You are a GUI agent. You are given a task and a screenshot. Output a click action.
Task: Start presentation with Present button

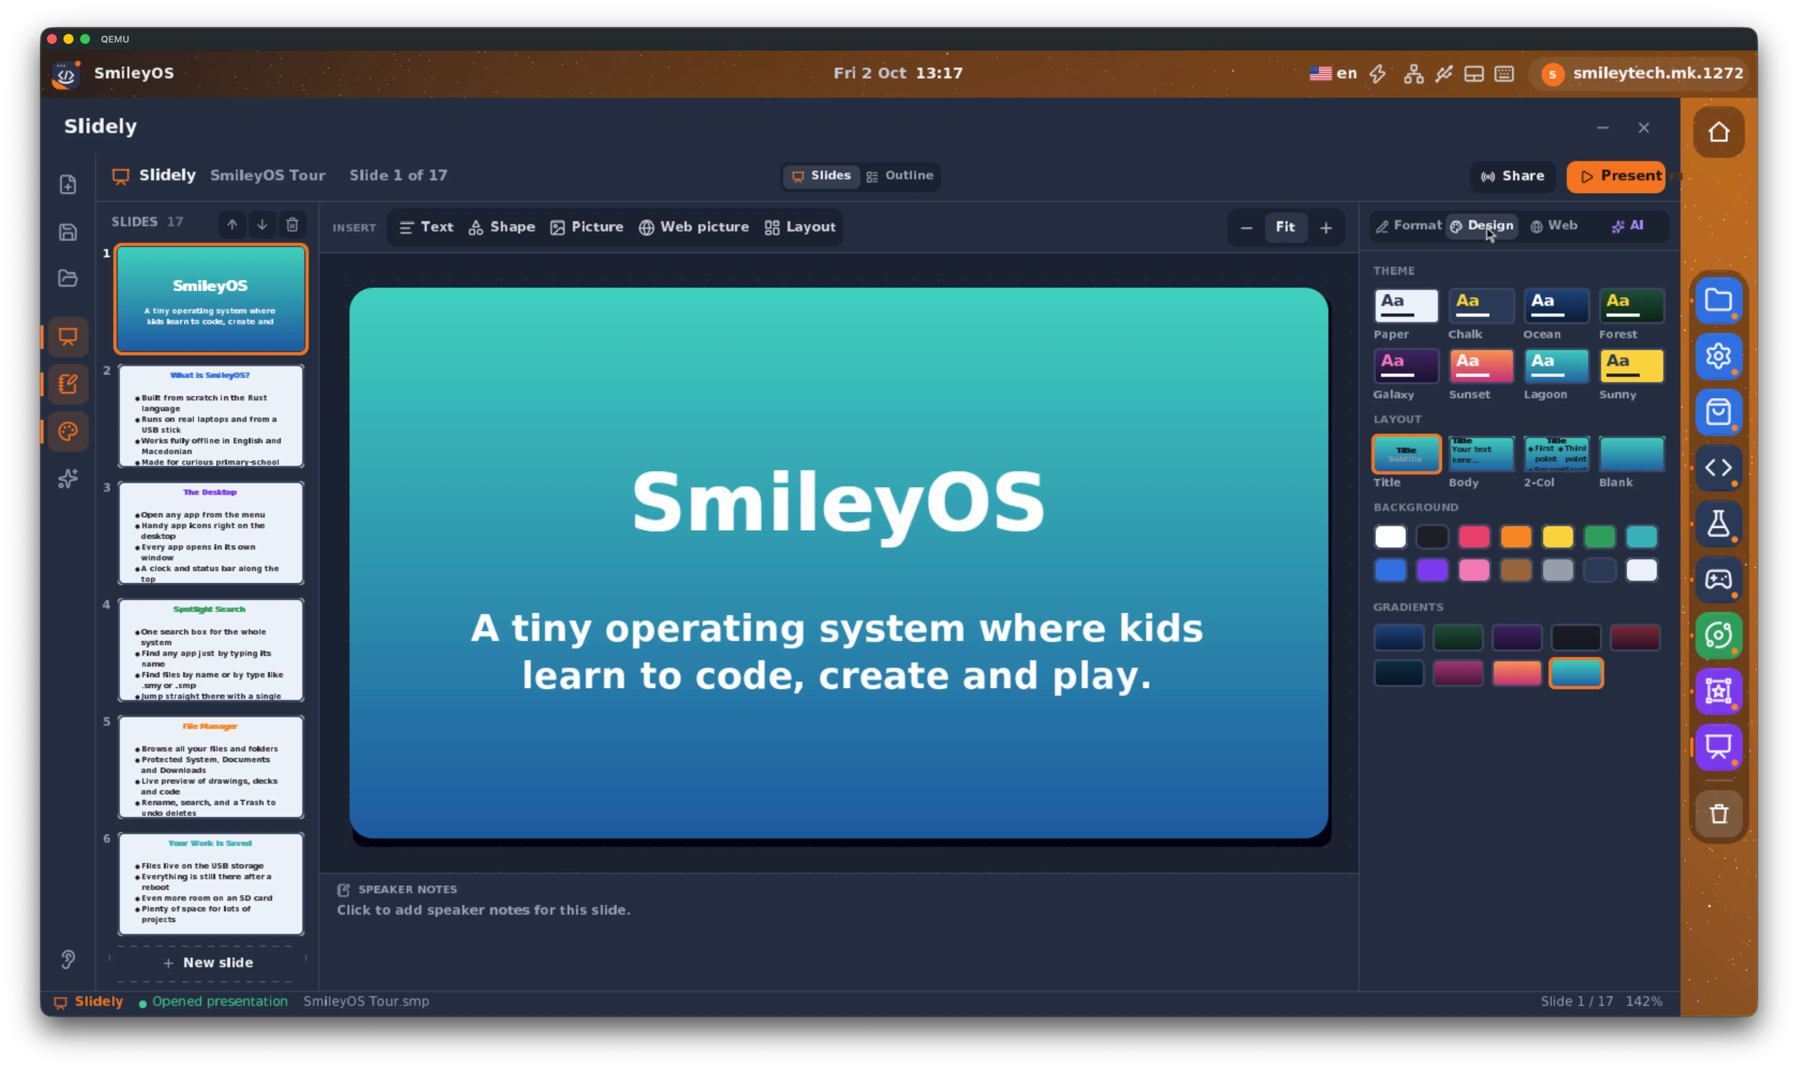[1616, 177]
